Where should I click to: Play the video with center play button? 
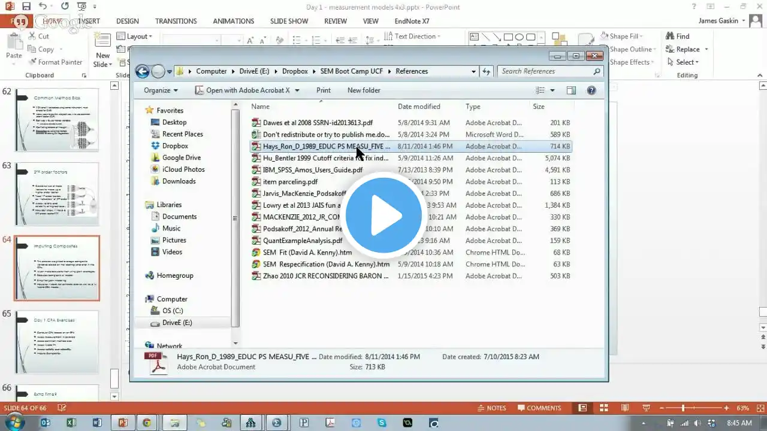383,215
